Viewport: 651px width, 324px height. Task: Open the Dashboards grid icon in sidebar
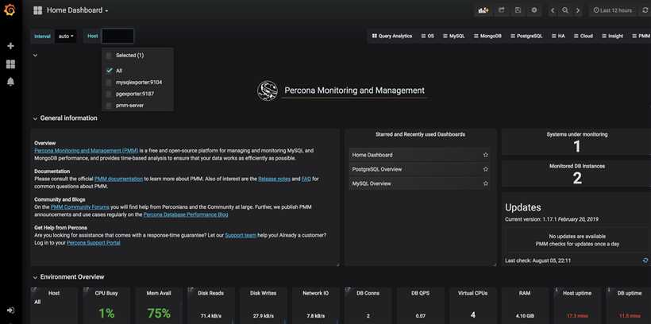pos(11,64)
